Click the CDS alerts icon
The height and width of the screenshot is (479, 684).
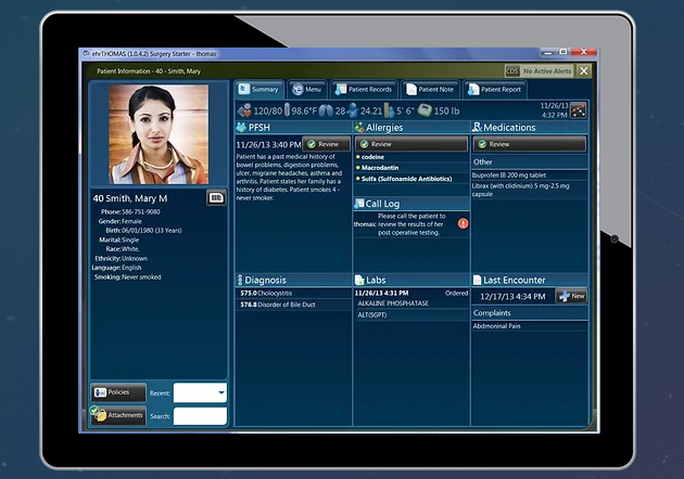tap(512, 71)
